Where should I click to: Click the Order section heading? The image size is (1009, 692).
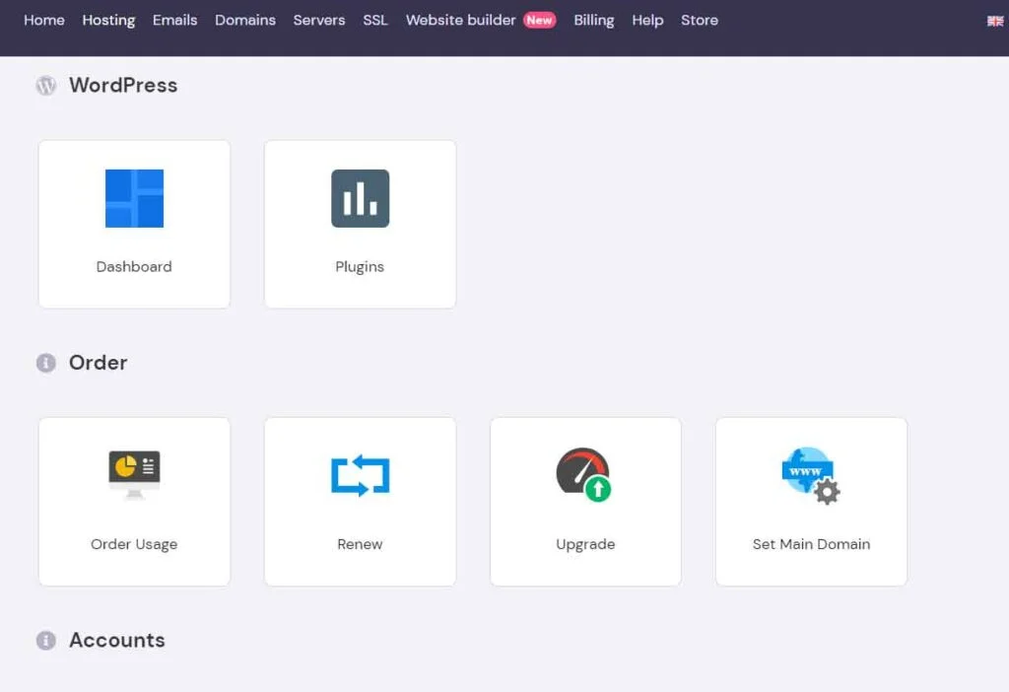(x=99, y=363)
